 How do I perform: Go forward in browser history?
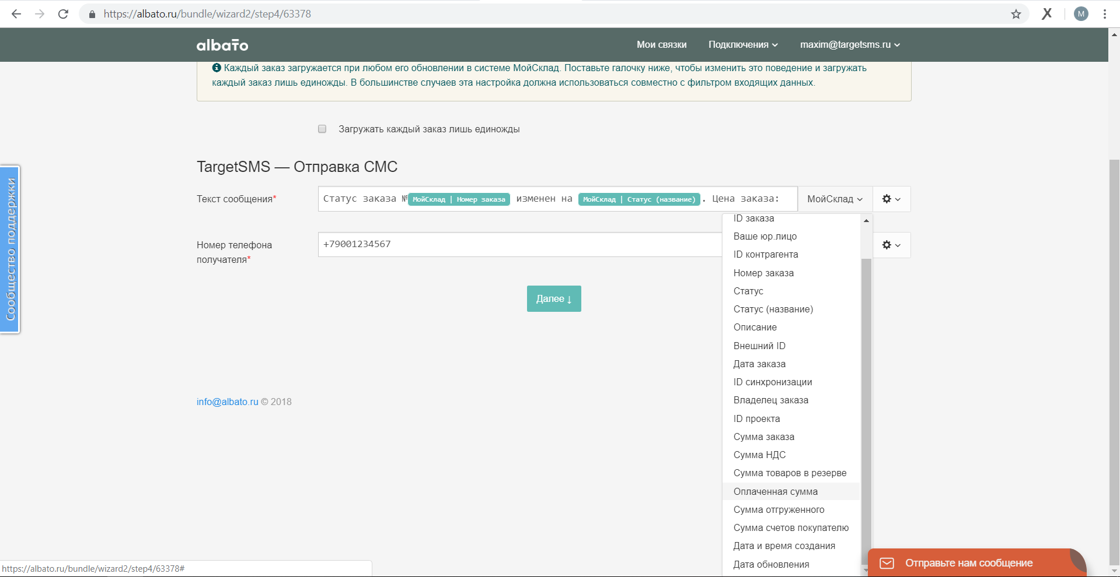pos(40,14)
